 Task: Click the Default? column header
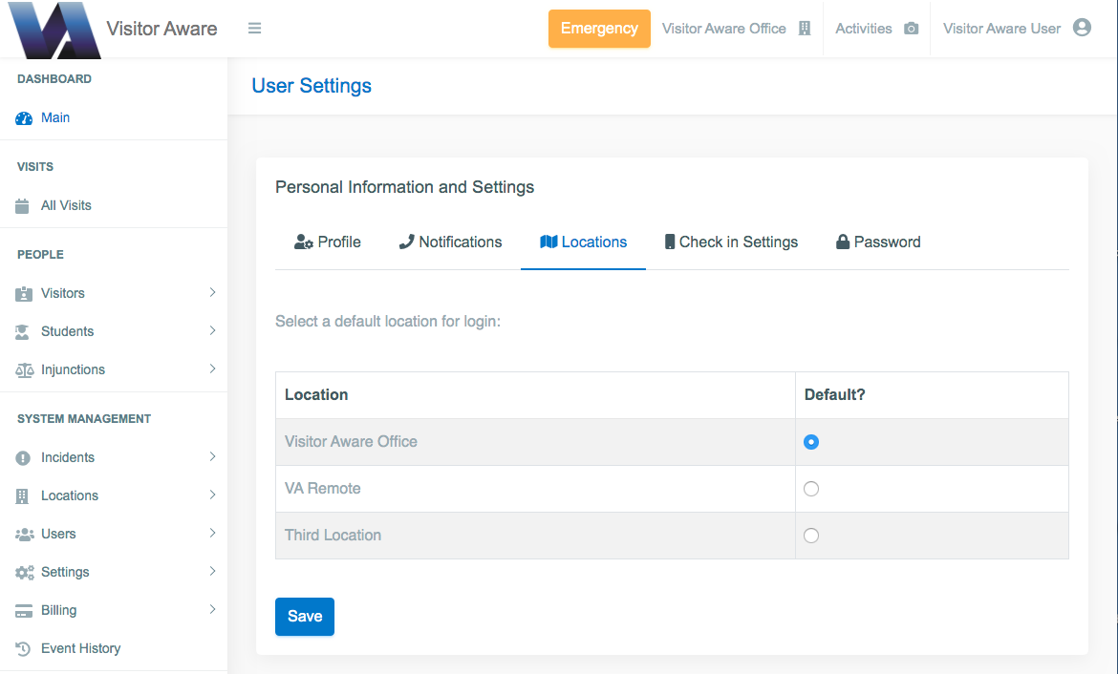pos(834,394)
